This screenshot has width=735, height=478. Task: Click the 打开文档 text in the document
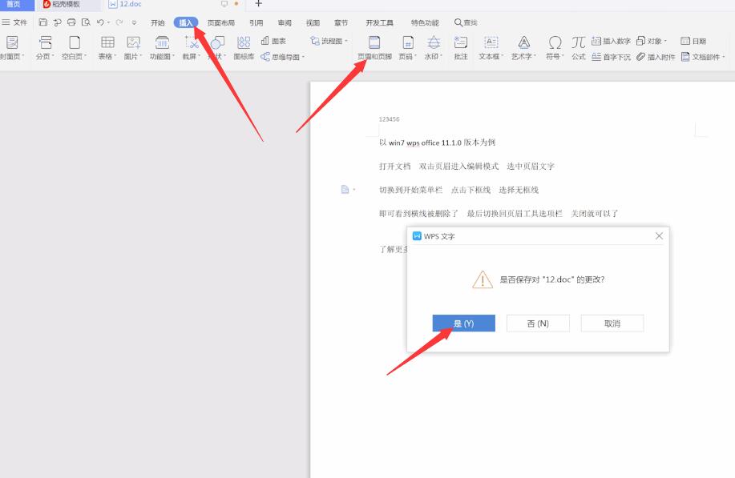pyautogui.click(x=394, y=167)
